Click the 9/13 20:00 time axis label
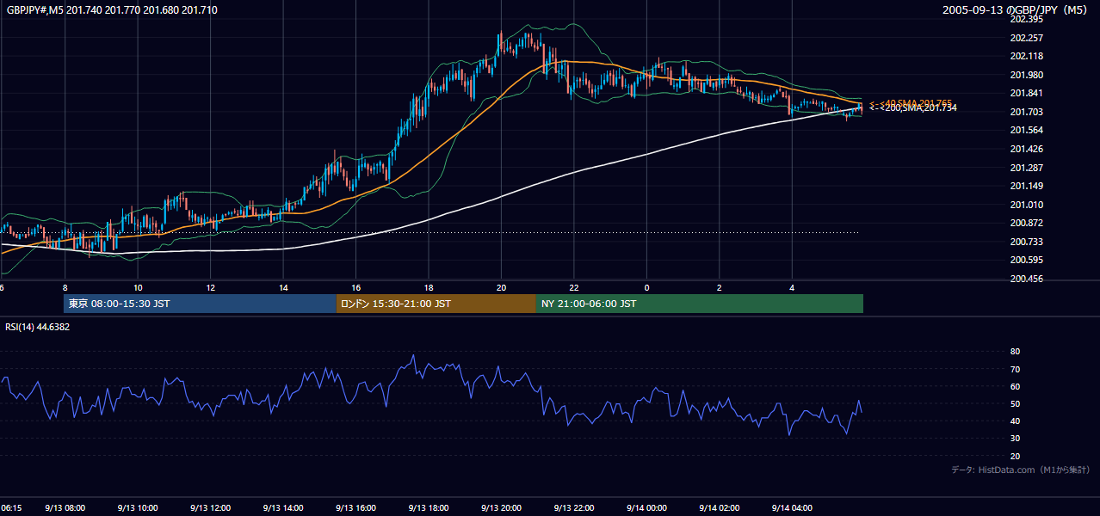 pos(501,508)
